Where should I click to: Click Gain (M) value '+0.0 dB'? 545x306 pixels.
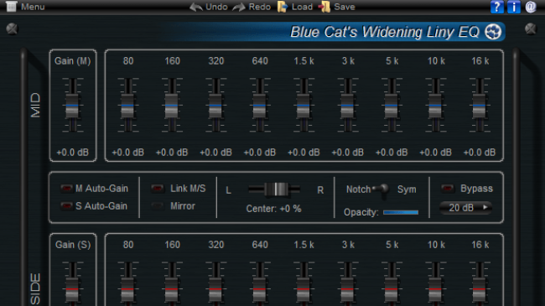(x=73, y=153)
